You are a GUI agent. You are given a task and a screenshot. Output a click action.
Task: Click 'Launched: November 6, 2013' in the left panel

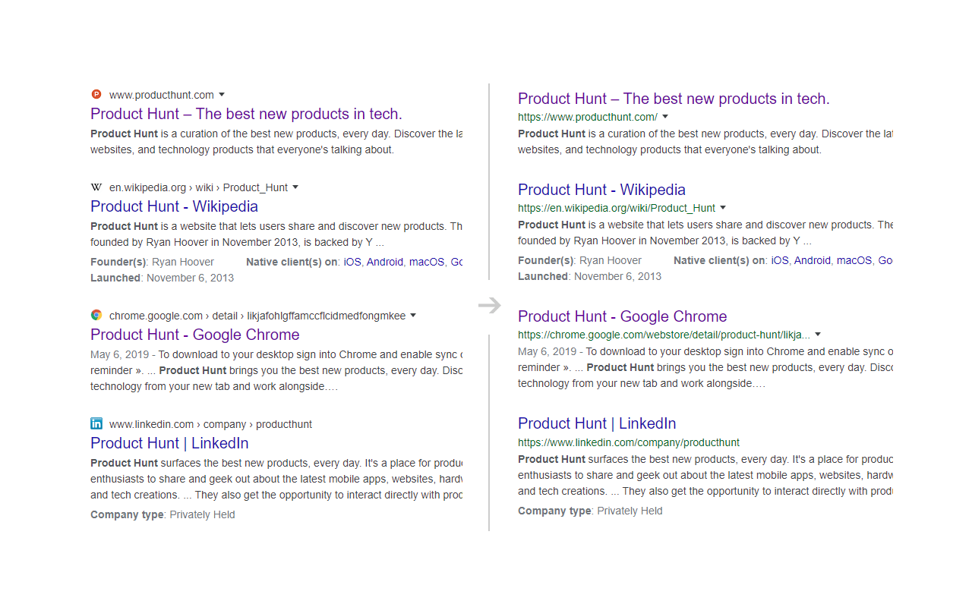point(162,278)
